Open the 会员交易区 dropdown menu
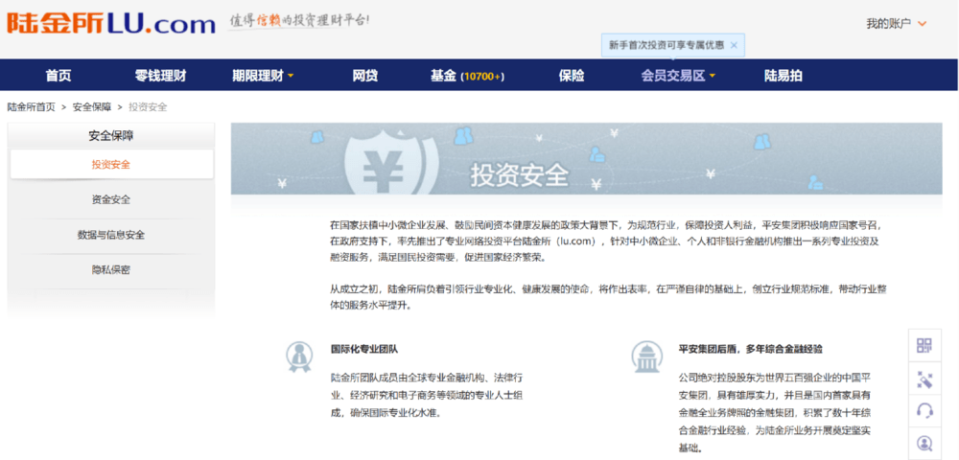This screenshot has height=460, width=959. (678, 76)
